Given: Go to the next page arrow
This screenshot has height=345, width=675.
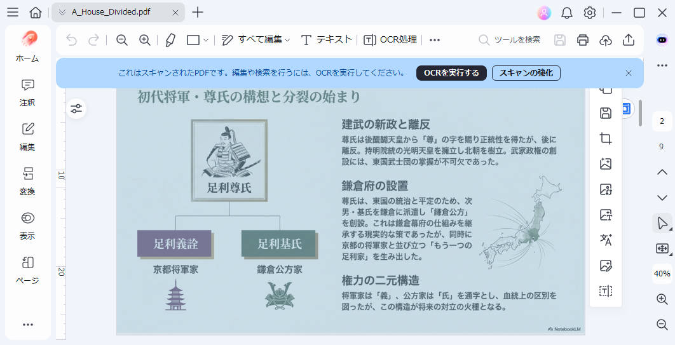Looking at the screenshot, I should tap(662, 198).
